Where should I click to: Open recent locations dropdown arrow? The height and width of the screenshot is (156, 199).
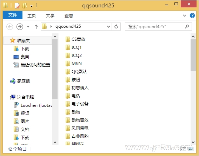tap(28, 27)
